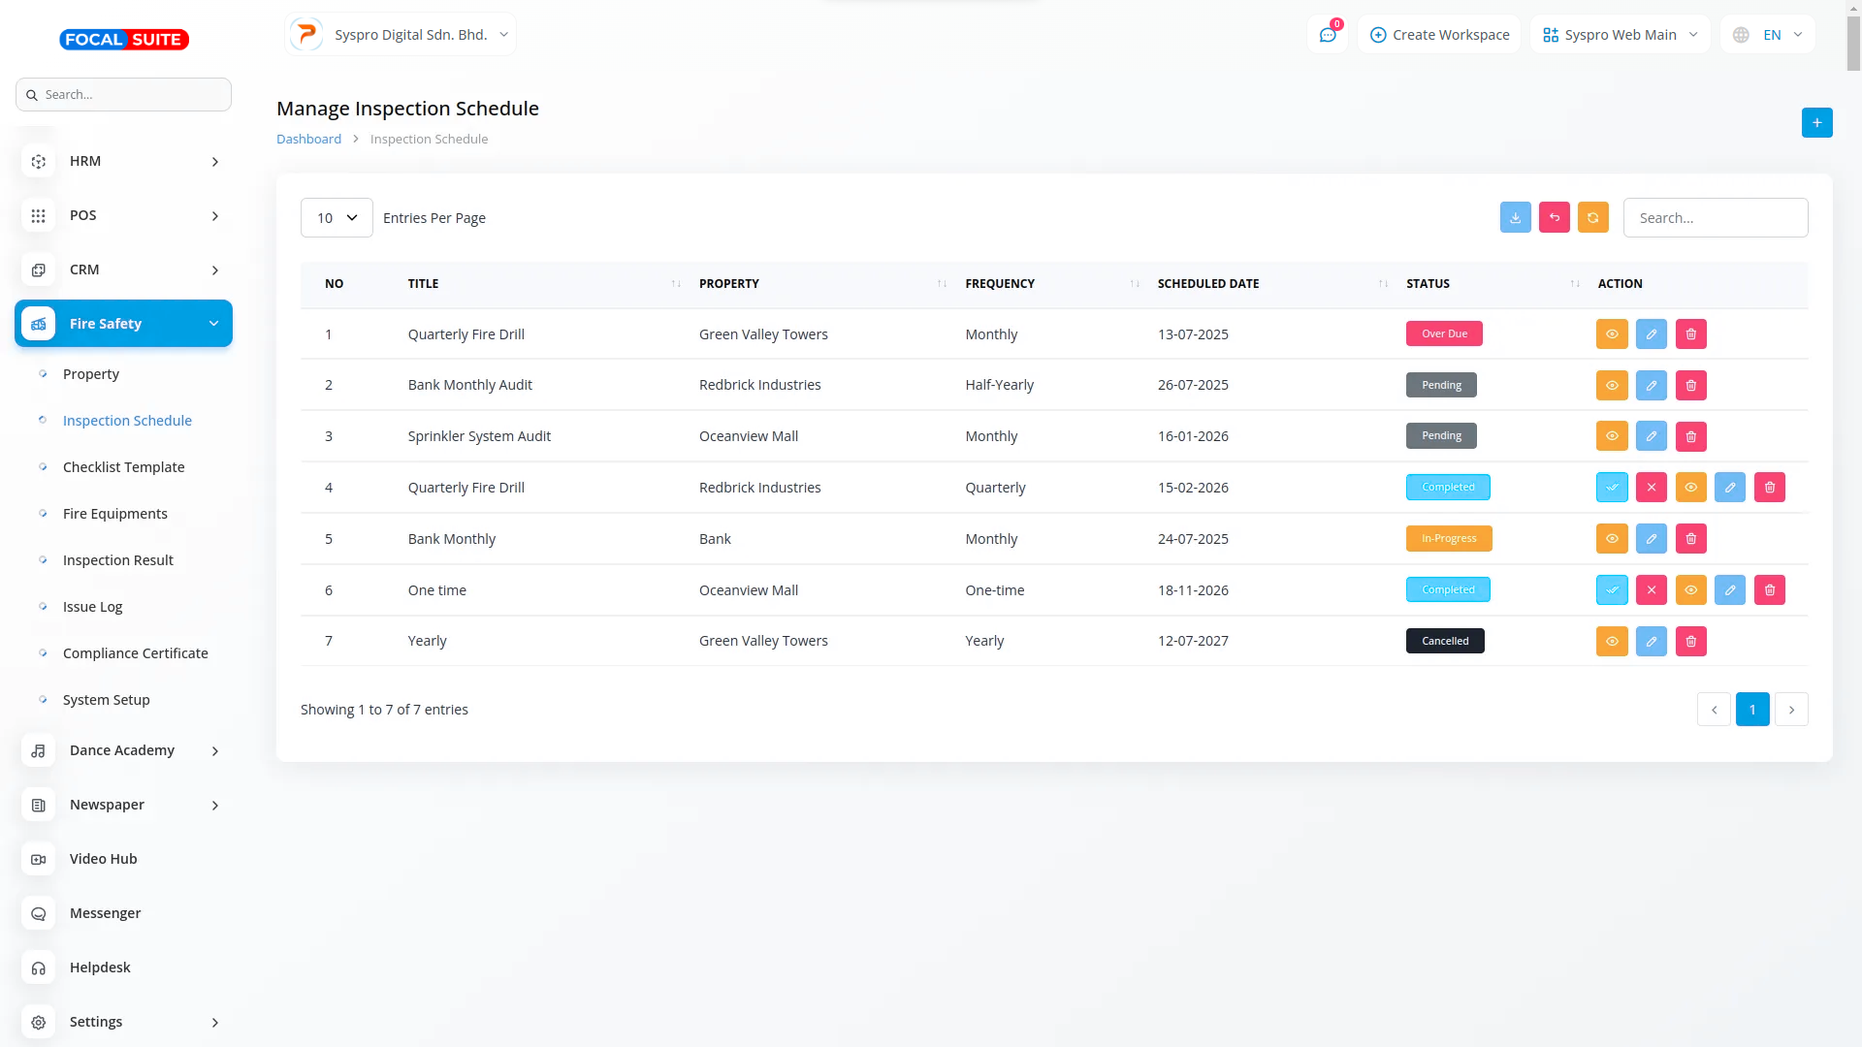
Task: Click the red X icon on row 4
Action: (1651, 488)
